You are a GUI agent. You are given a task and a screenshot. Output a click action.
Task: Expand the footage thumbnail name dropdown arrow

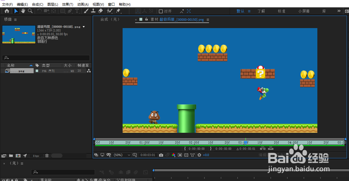[x=84, y=27]
